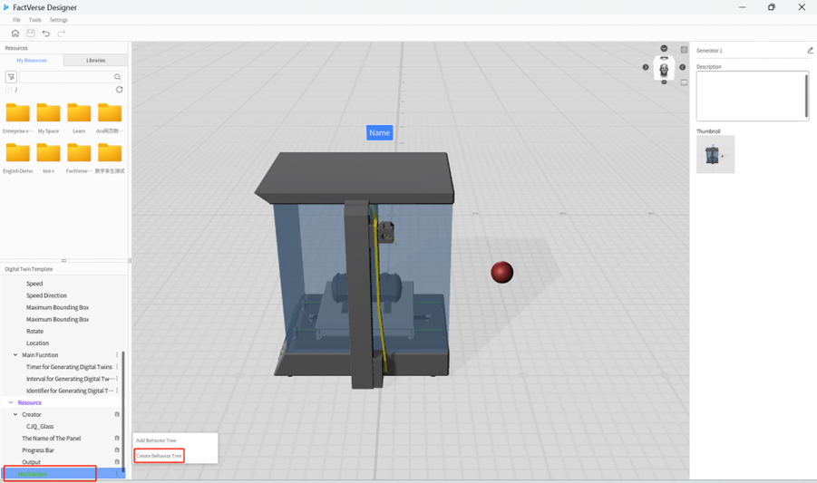Select the Progress Bar tree item
The image size is (817, 483).
[38, 450]
